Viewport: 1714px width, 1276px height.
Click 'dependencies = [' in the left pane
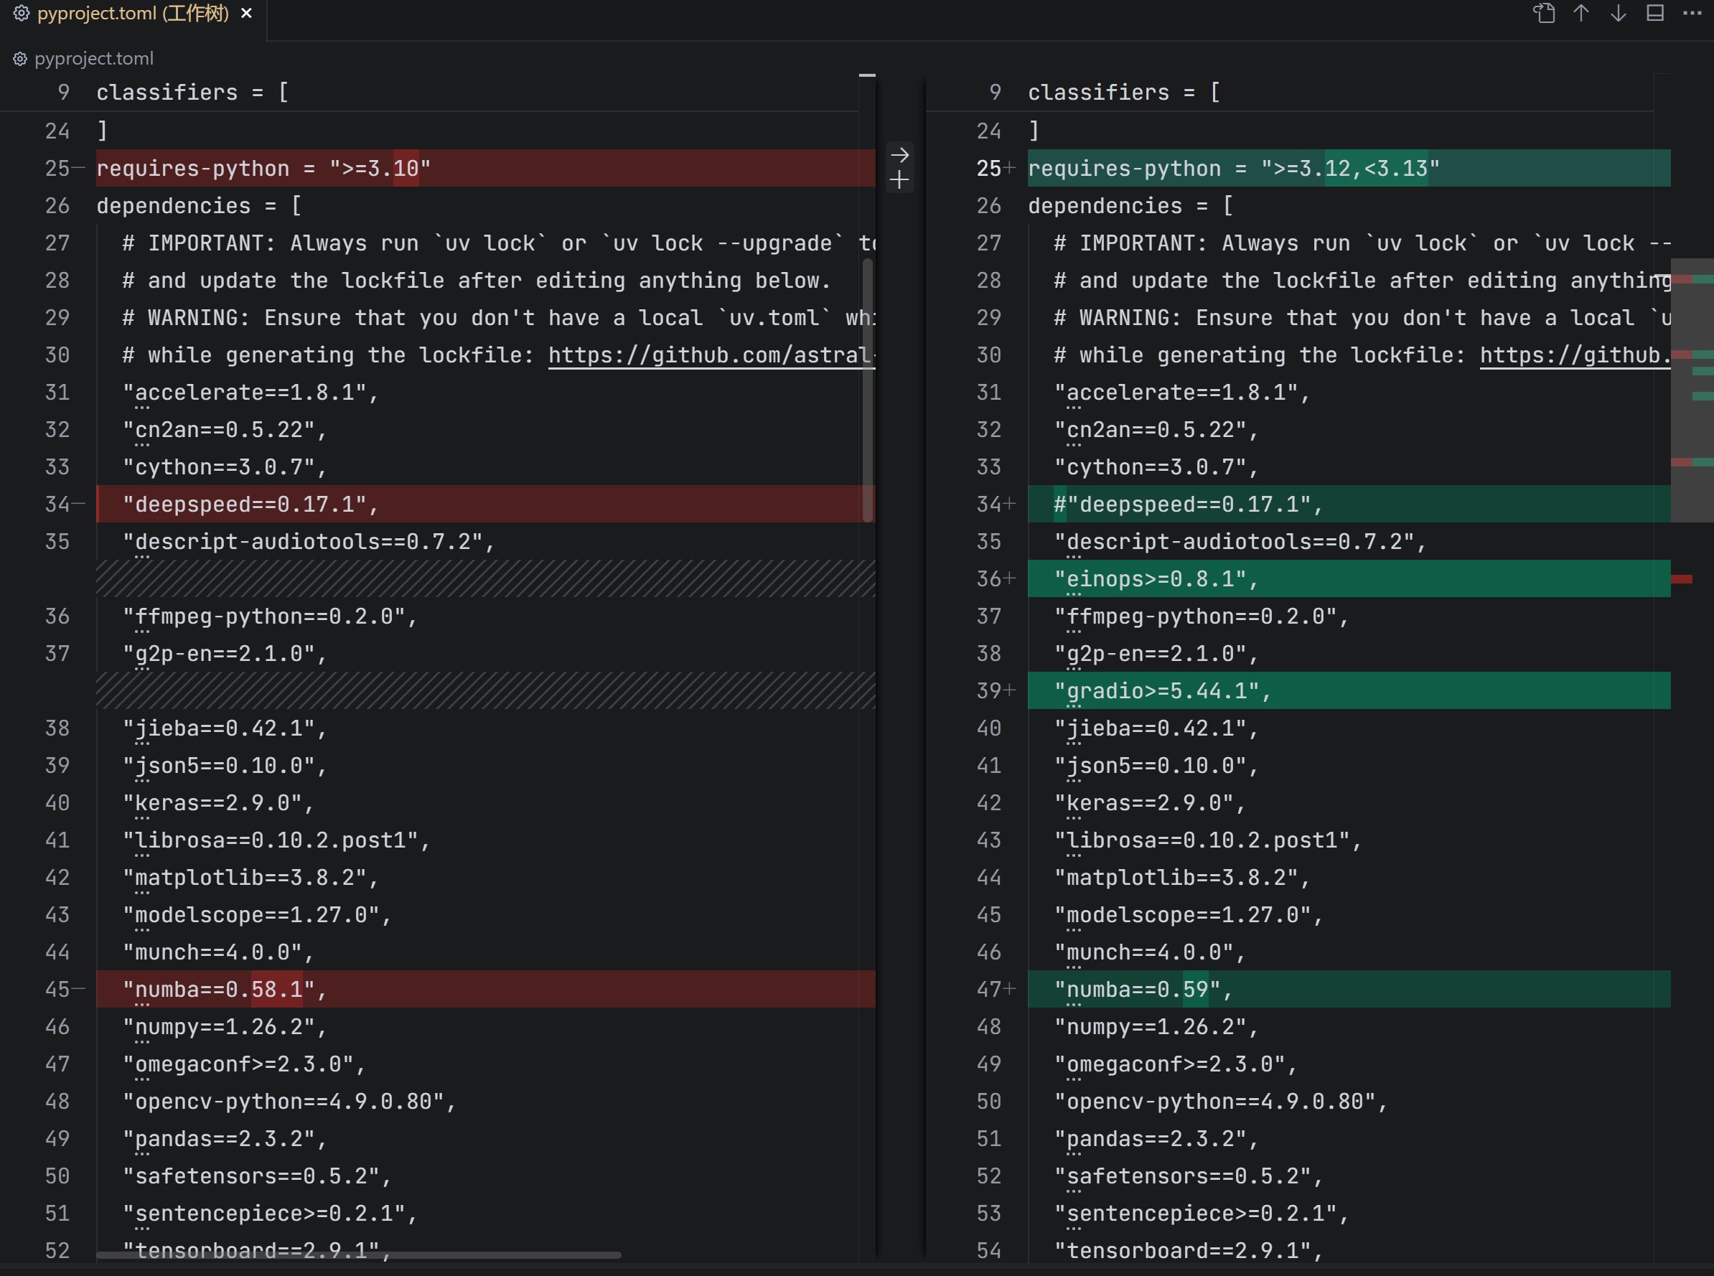click(x=199, y=206)
